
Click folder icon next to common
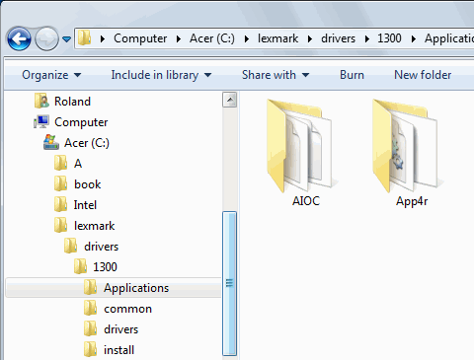91,308
